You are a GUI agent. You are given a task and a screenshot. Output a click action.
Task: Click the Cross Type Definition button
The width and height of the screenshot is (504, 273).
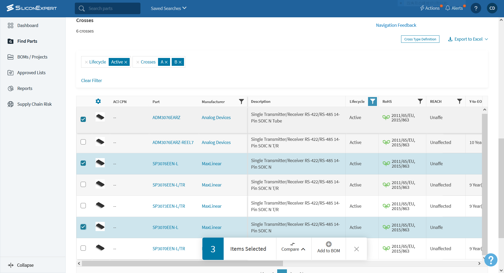(x=420, y=39)
